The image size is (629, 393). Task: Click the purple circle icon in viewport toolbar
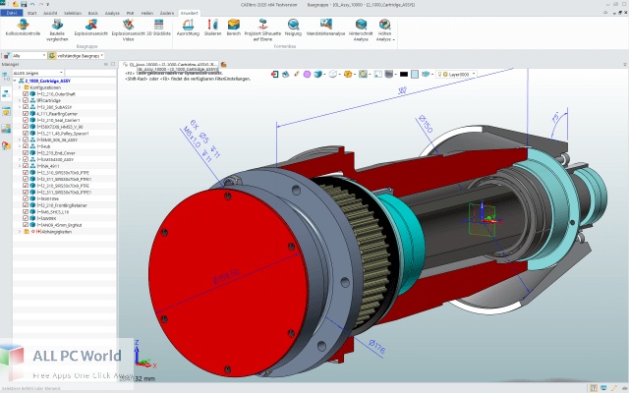(307, 75)
